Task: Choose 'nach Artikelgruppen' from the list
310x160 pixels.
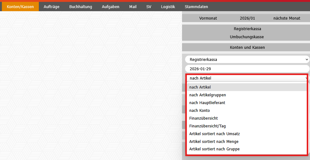Action: pos(207,95)
